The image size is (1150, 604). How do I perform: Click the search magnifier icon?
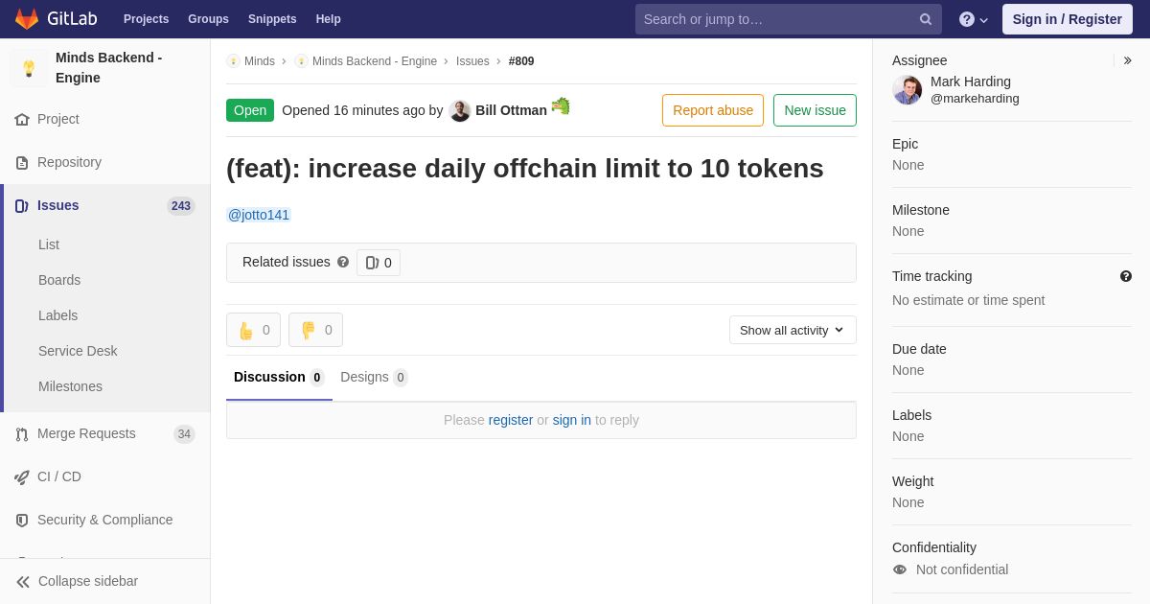pyautogui.click(x=926, y=19)
